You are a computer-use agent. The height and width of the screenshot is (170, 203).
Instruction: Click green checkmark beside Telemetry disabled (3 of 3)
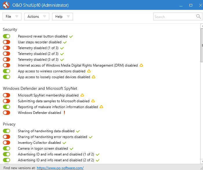click(62, 60)
